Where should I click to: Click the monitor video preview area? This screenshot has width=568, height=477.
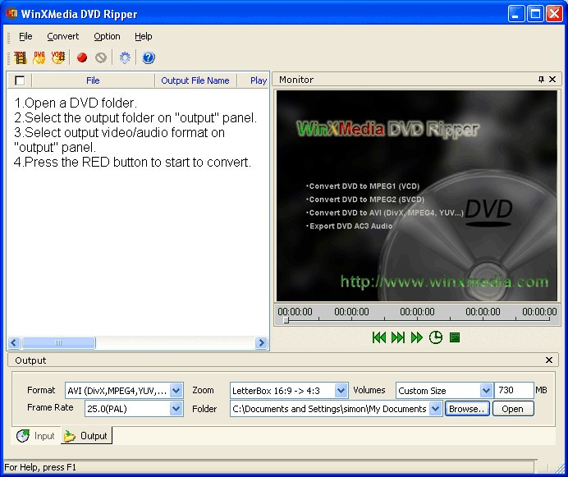[x=417, y=195]
